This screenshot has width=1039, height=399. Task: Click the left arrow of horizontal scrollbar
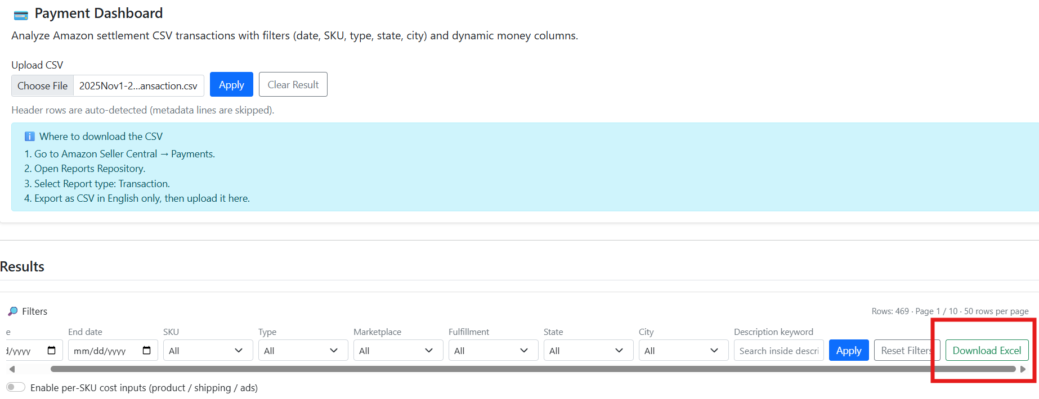(12, 369)
